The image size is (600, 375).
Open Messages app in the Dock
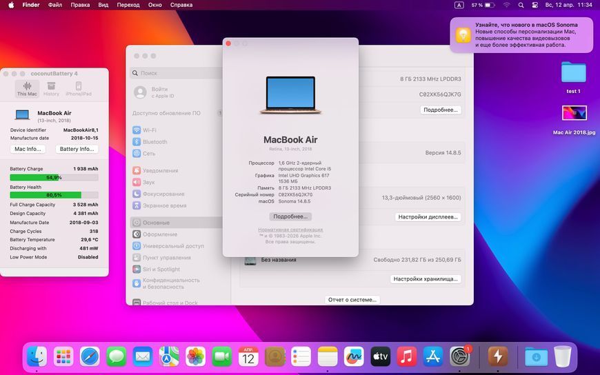[x=117, y=356]
